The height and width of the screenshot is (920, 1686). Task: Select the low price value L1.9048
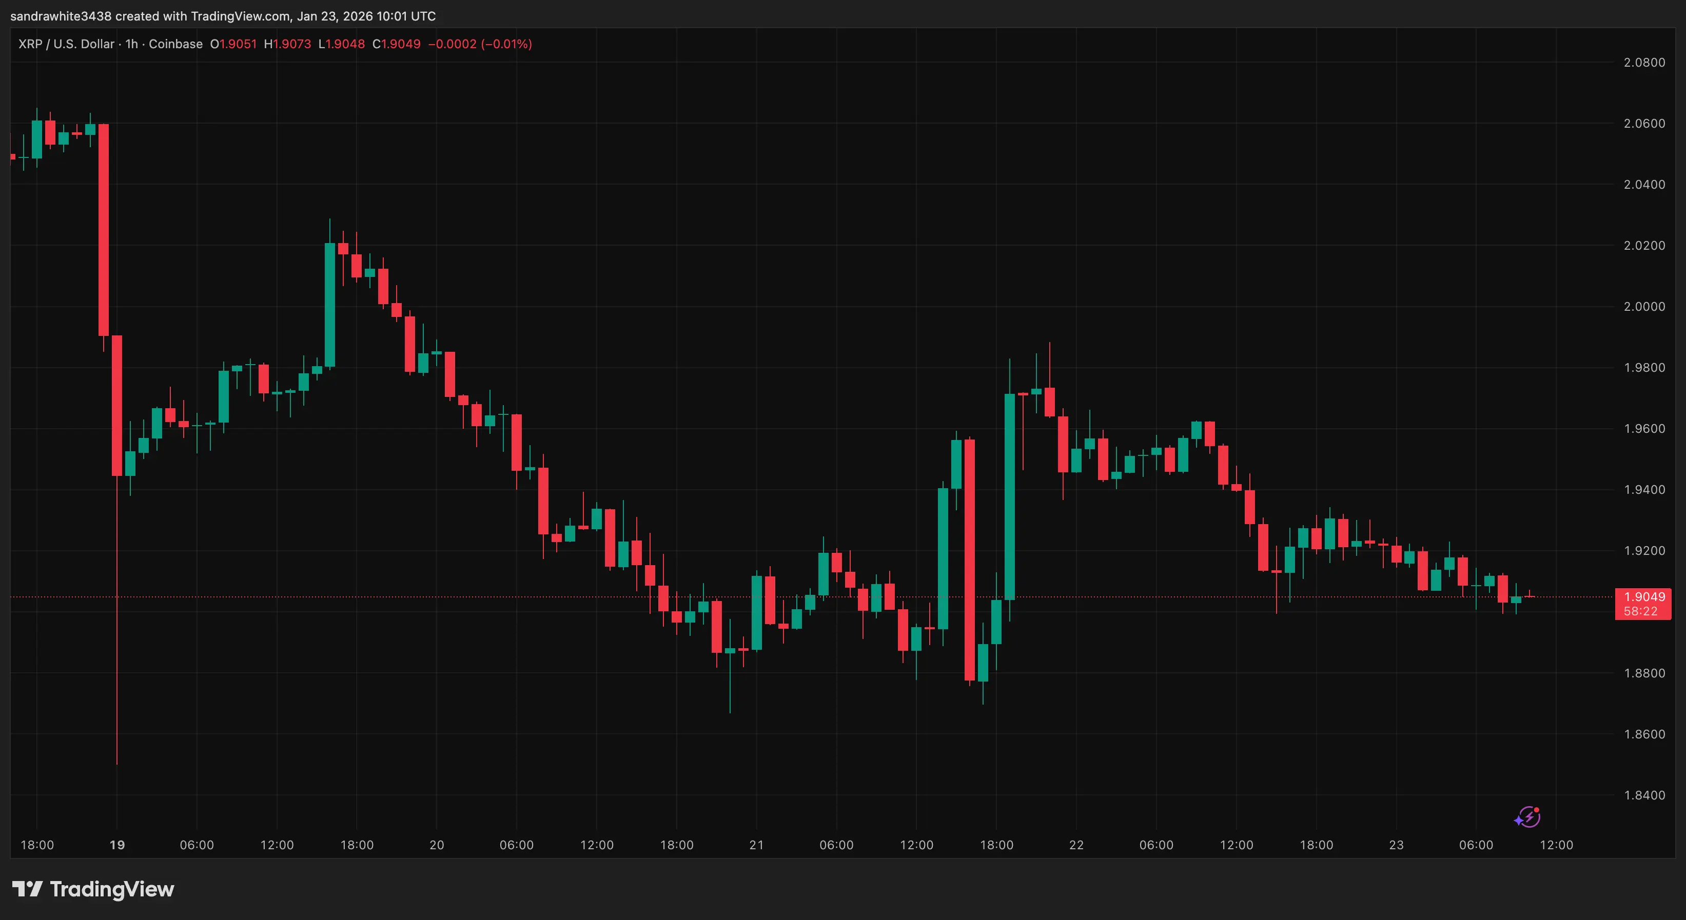coord(342,44)
